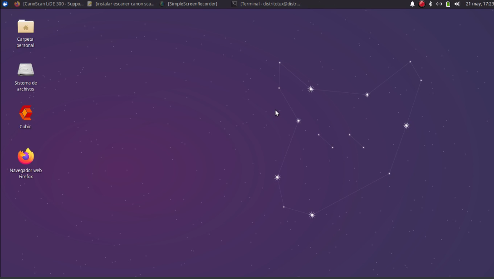View notifications via the bell icon

(412, 4)
